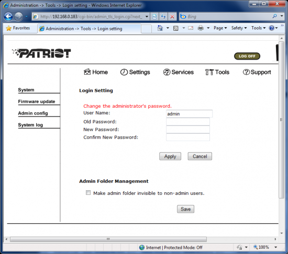Click the Old Password field
Viewport: 288px width, 254px height.
pyautogui.click(x=188, y=122)
